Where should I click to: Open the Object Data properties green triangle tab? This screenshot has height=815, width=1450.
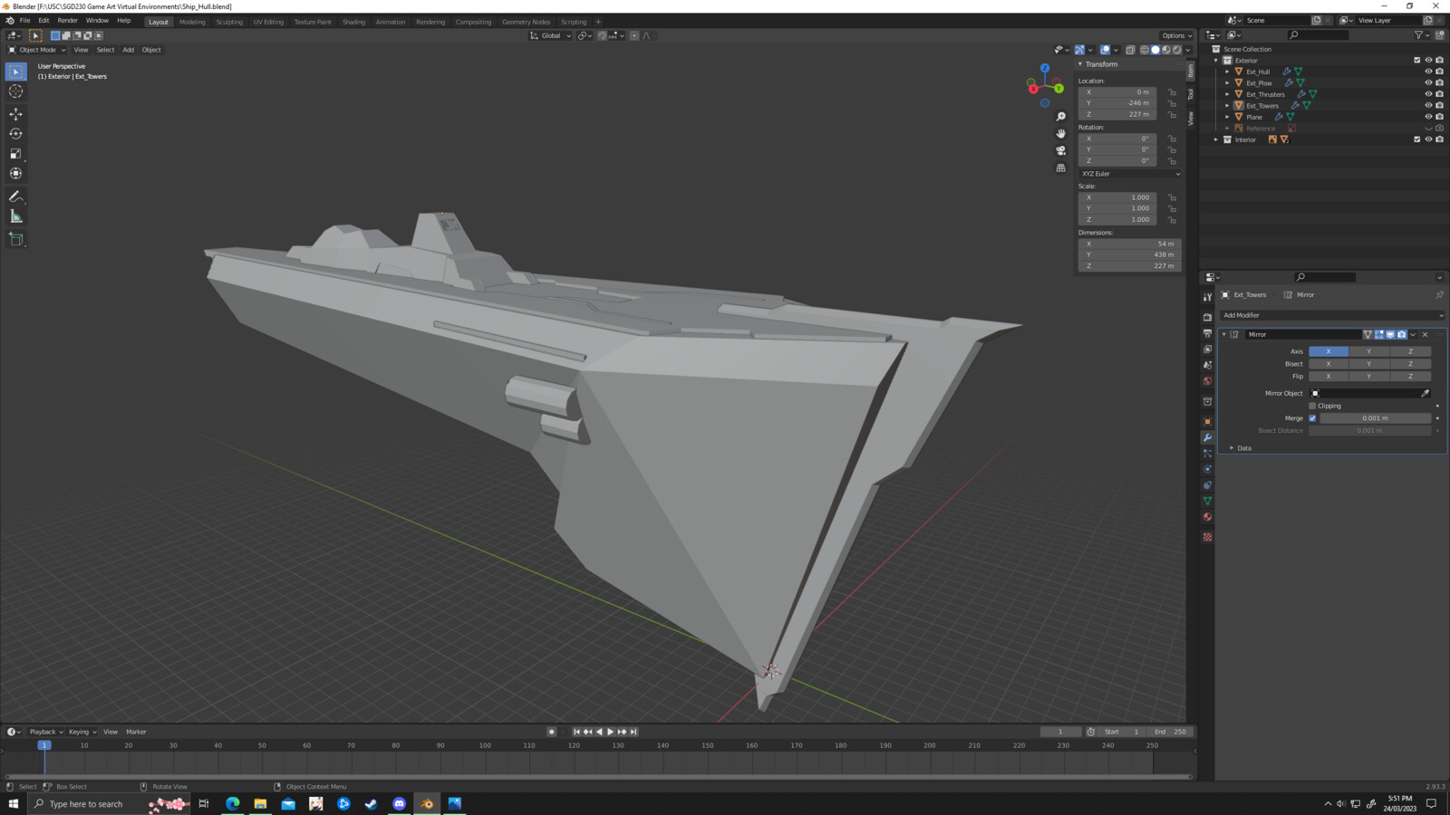tap(1207, 501)
